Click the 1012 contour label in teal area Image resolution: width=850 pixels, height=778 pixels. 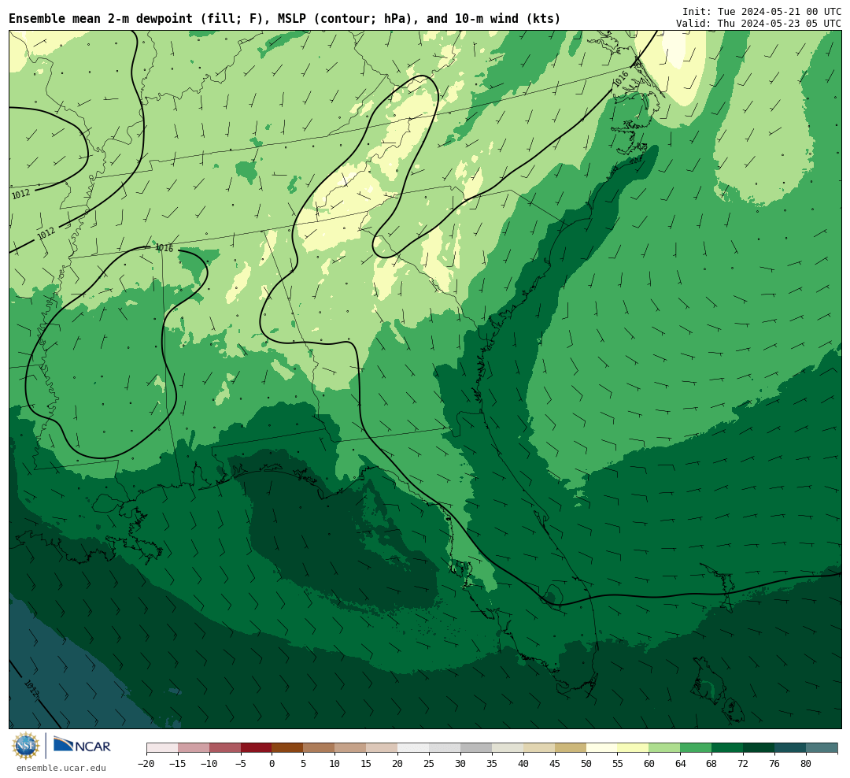31,688
